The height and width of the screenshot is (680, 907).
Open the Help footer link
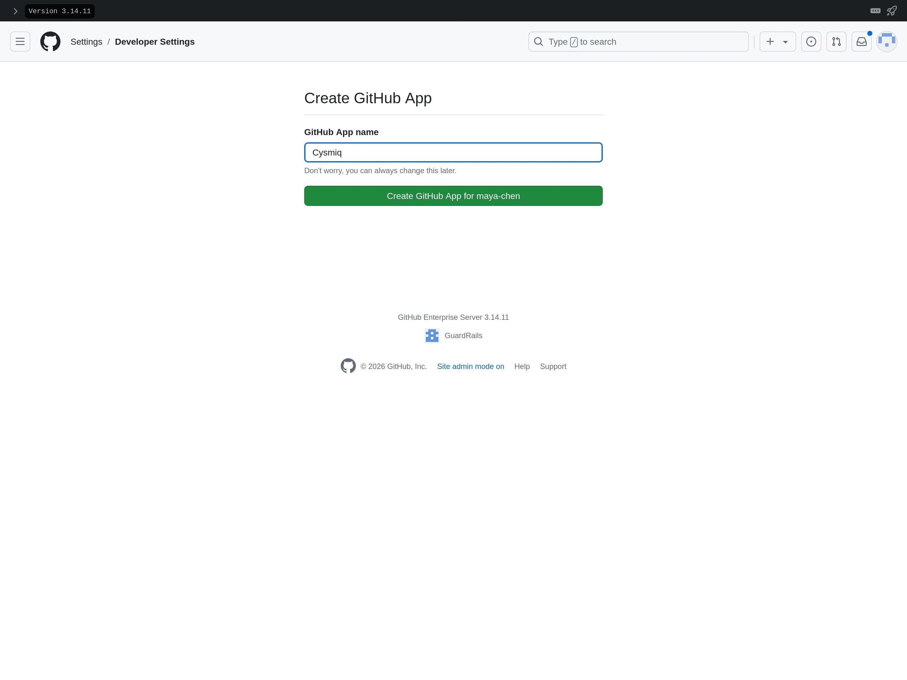click(522, 366)
